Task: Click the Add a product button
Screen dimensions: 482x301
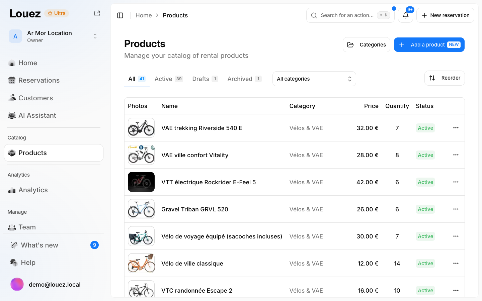Action: pos(429,45)
